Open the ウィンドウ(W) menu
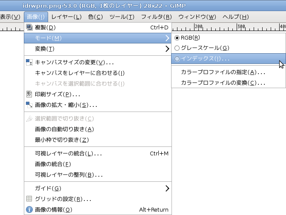The image size is (286, 215). [197, 17]
